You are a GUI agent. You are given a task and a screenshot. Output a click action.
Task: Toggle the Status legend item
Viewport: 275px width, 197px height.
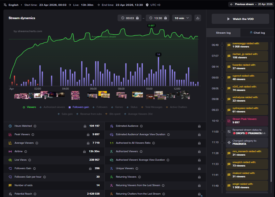pos(132,107)
